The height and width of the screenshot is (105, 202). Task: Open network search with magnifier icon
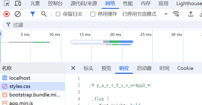point(44,14)
